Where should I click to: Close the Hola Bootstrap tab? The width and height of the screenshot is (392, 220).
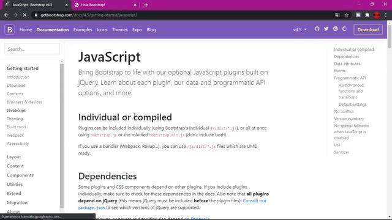(x=135, y=5)
